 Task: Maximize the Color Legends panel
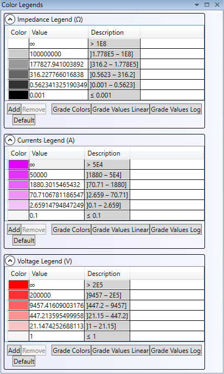(207, 5)
